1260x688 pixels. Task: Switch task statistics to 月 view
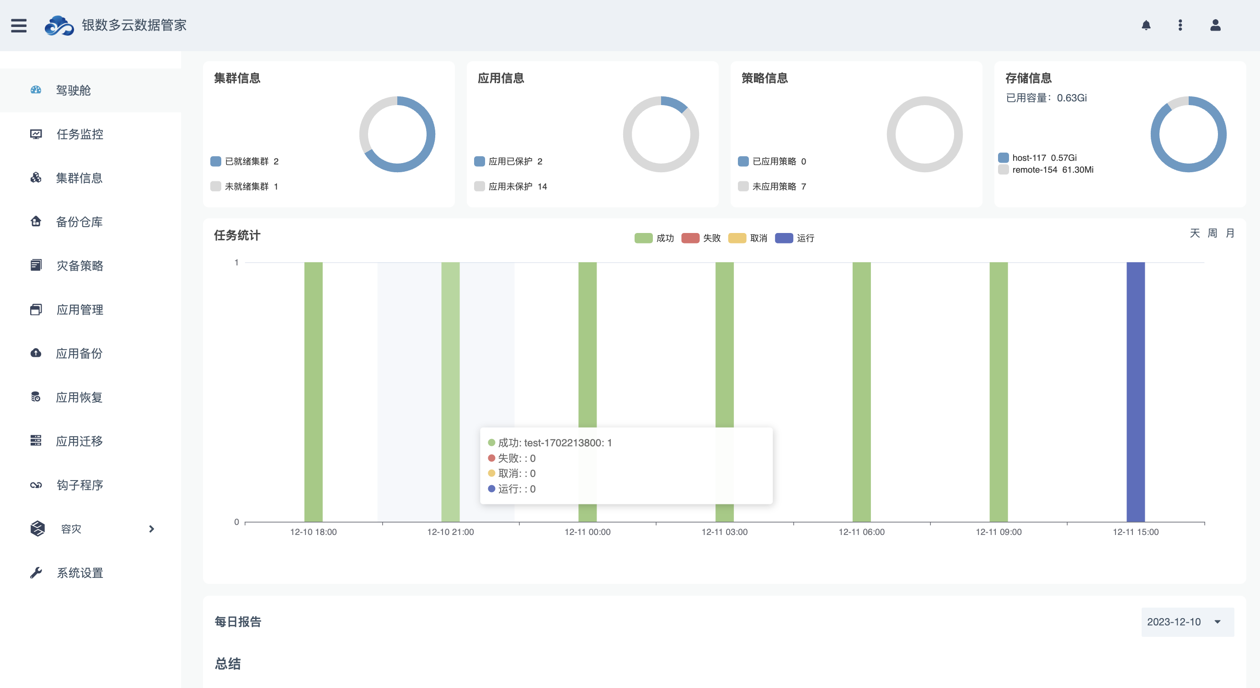[1230, 233]
